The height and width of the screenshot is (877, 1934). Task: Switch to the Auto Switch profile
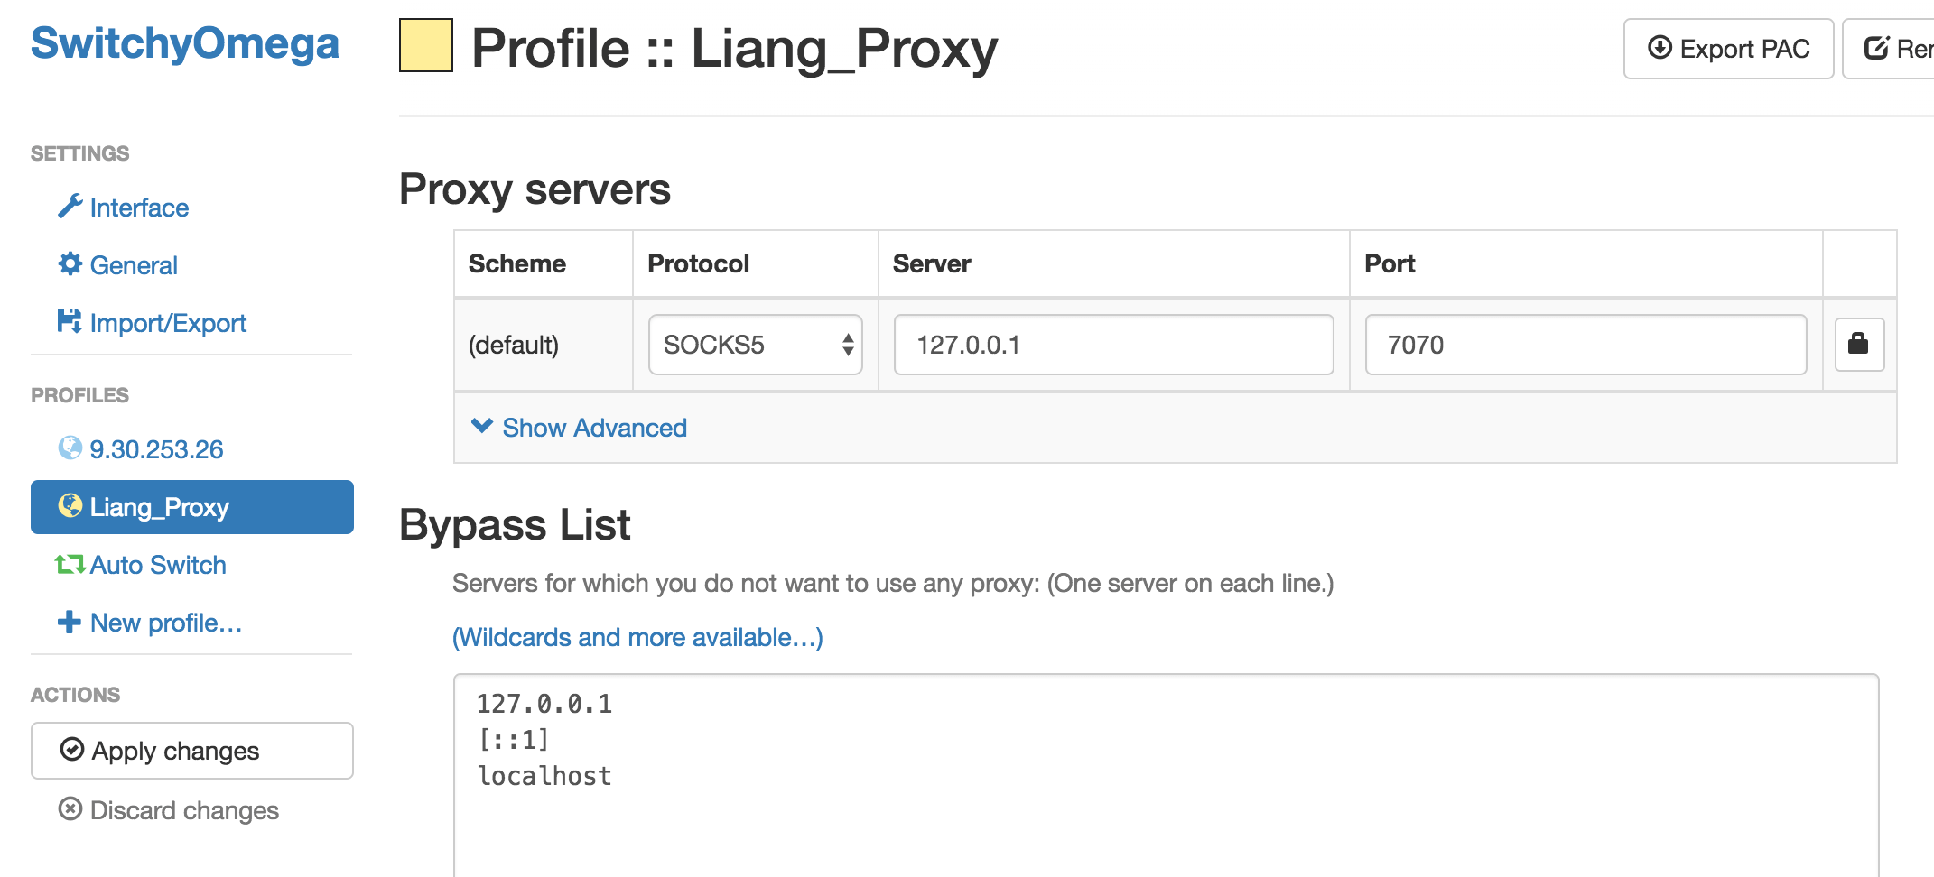click(157, 564)
